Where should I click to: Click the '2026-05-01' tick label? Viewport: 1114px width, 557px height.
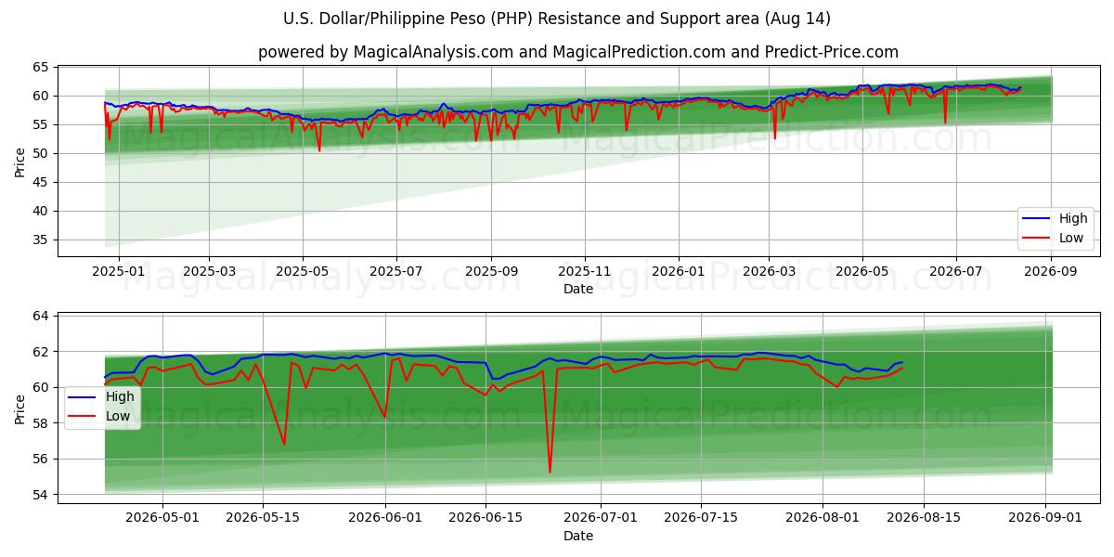coord(162,517)
